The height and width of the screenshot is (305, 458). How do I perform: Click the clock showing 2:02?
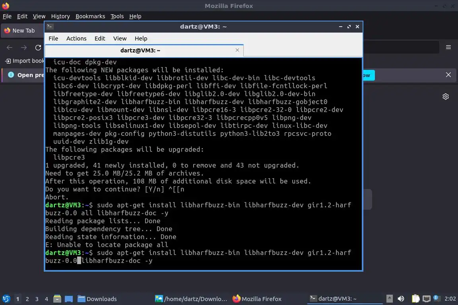point(450,299)
